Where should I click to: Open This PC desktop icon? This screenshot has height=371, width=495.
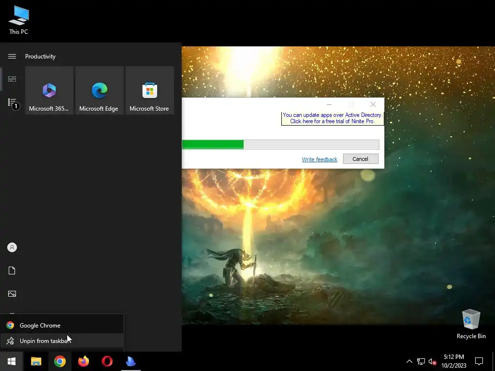tap(19, 20)
